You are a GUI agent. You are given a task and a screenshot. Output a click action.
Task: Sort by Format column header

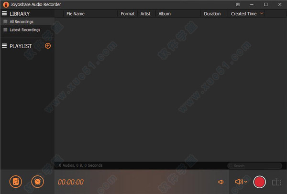click(128, 14)
